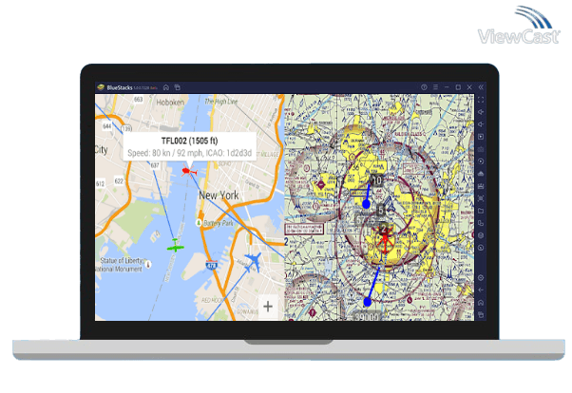This screenshot has width=572, height=393.
Task: Click the route 612 badge
Action: (x=100, y=184)
